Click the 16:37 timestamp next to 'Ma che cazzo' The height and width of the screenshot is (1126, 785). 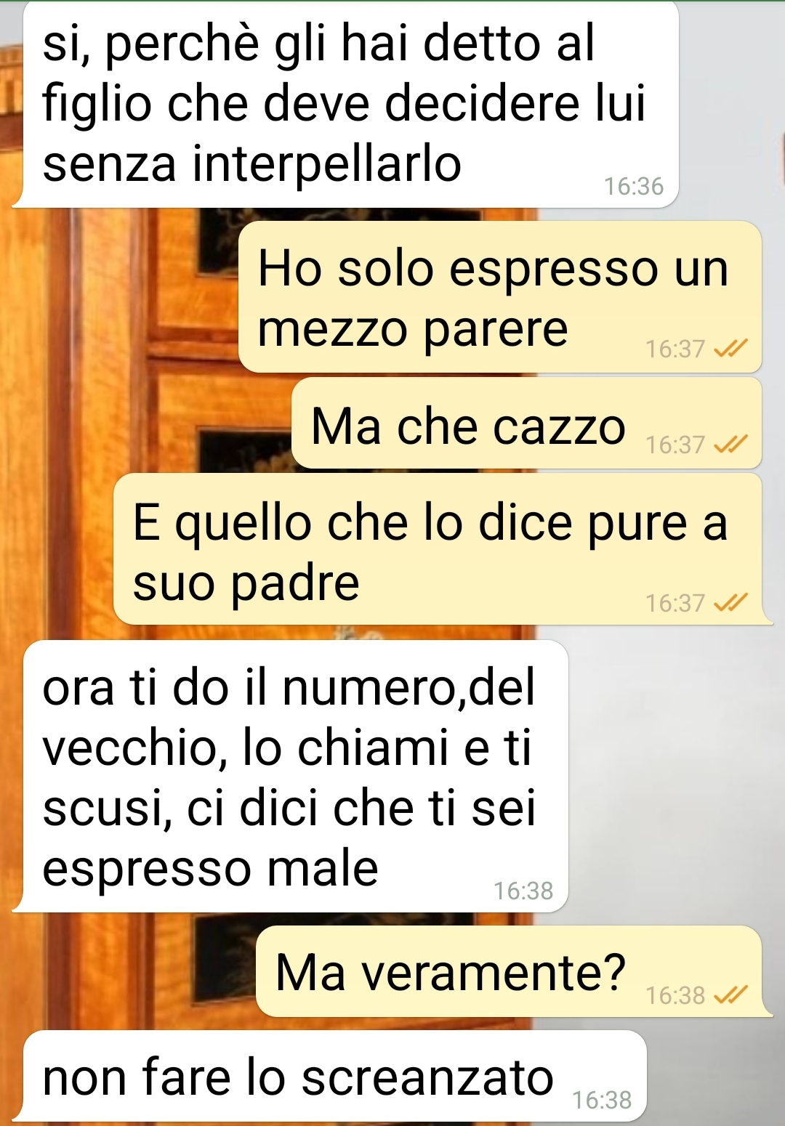tap(675, 445)
